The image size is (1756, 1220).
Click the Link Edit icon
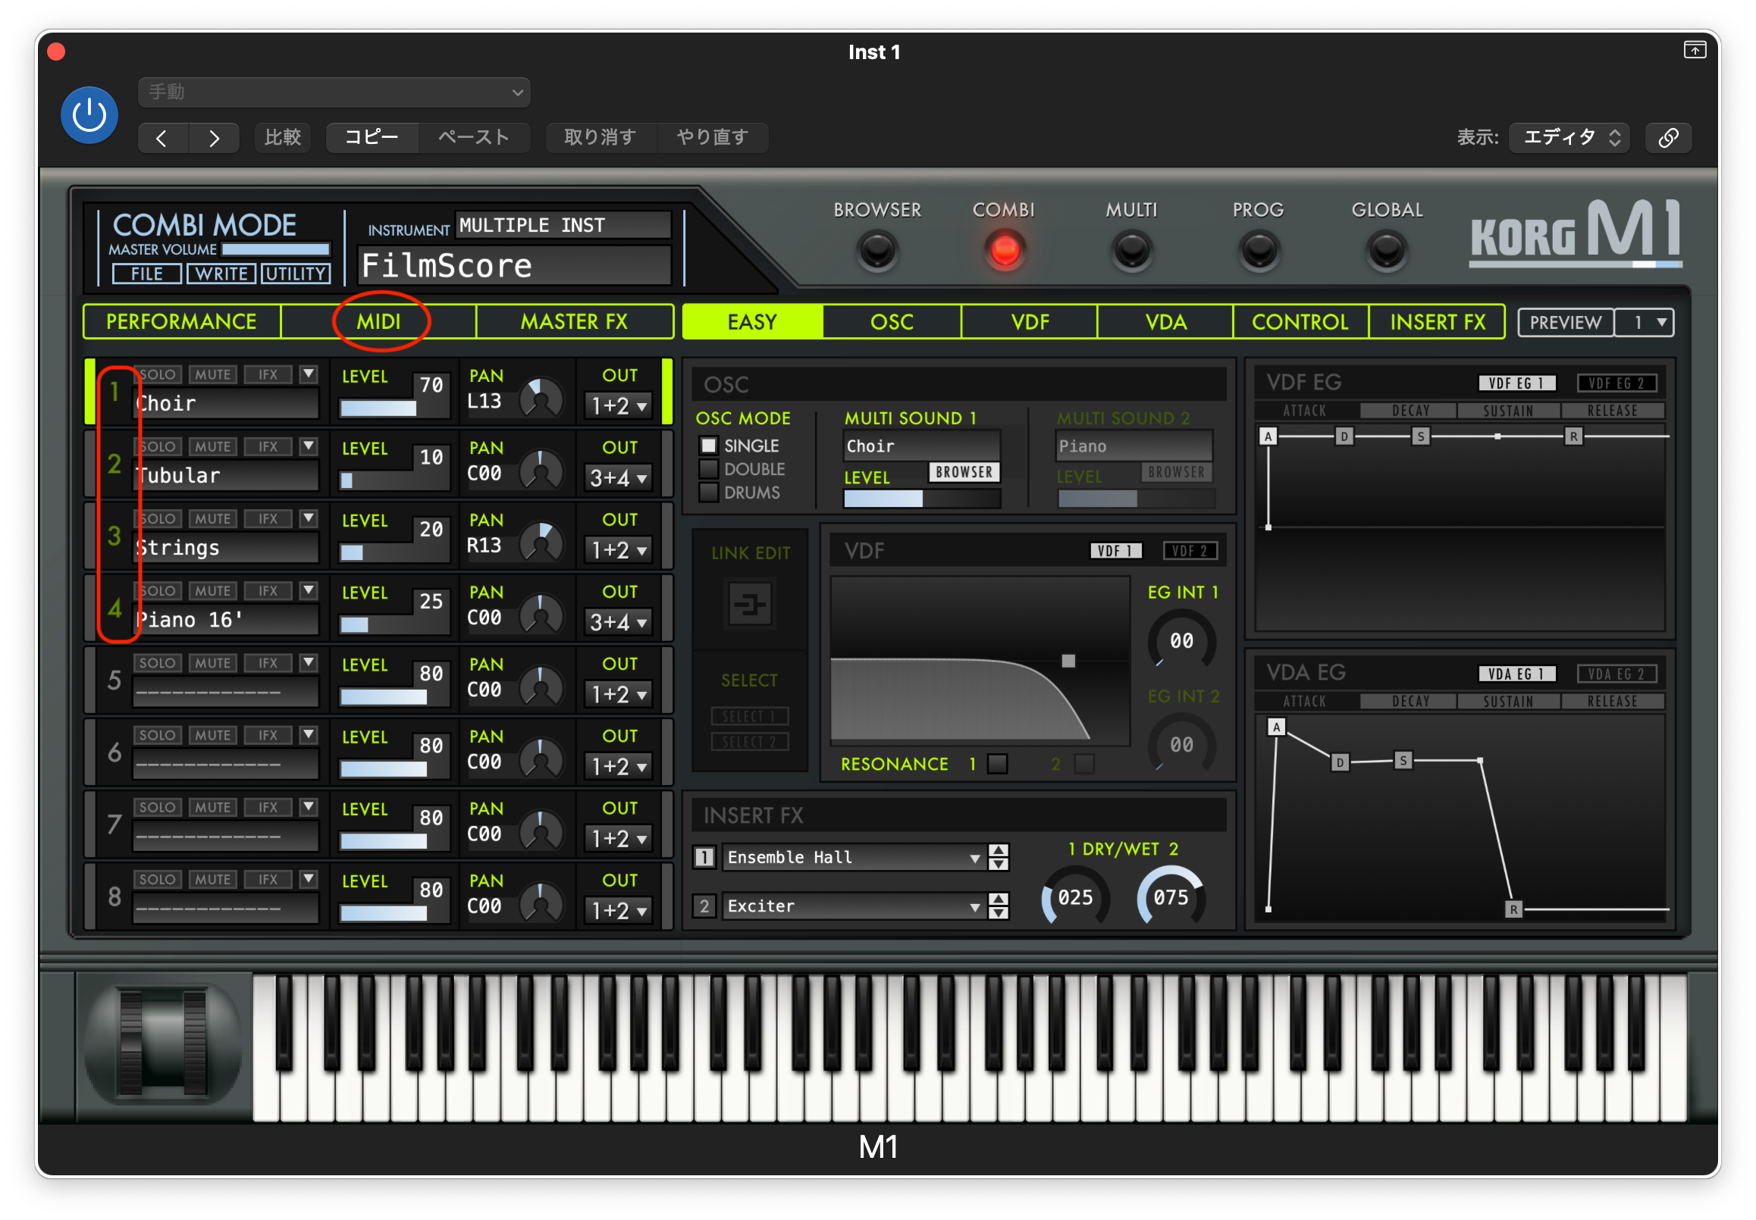(750, 605)
